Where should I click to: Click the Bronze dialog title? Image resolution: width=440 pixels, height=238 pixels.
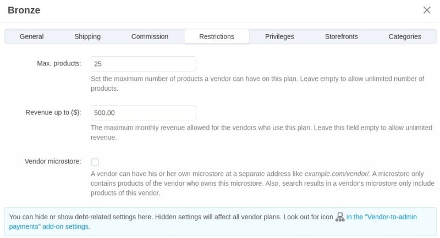[24, 10]
